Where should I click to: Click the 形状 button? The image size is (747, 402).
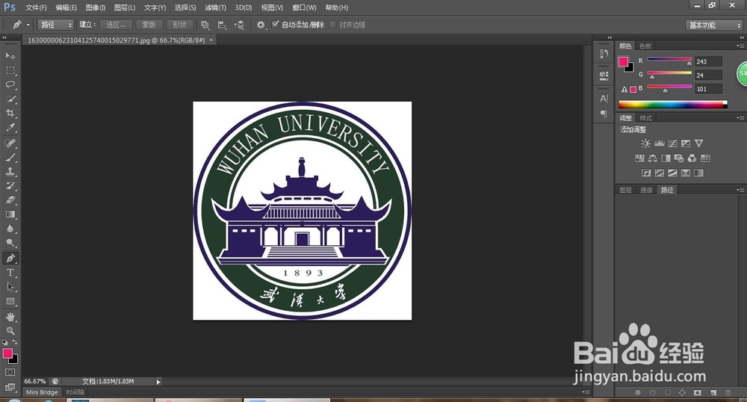(x=179, y=25)
